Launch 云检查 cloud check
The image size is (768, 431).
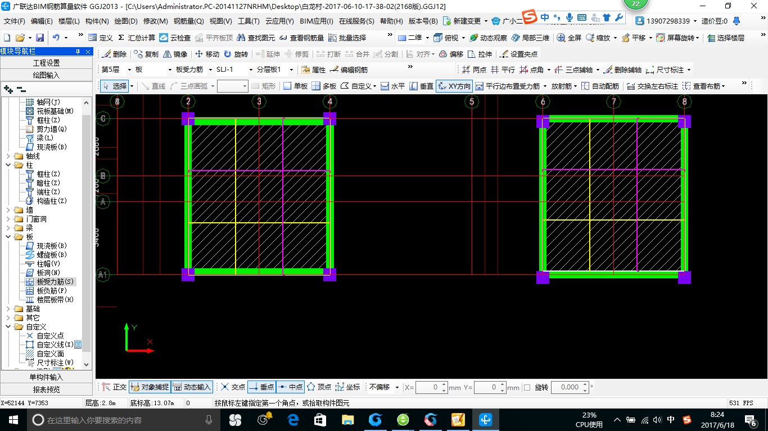click(x=175, y=38)
